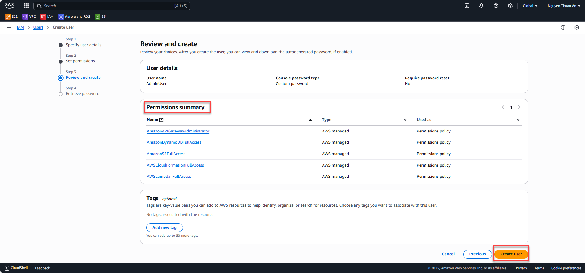Image resolution: width=585 pixels, height=273 pixels.
Task: Open the AWS home logo
Action: coord(9,6)
